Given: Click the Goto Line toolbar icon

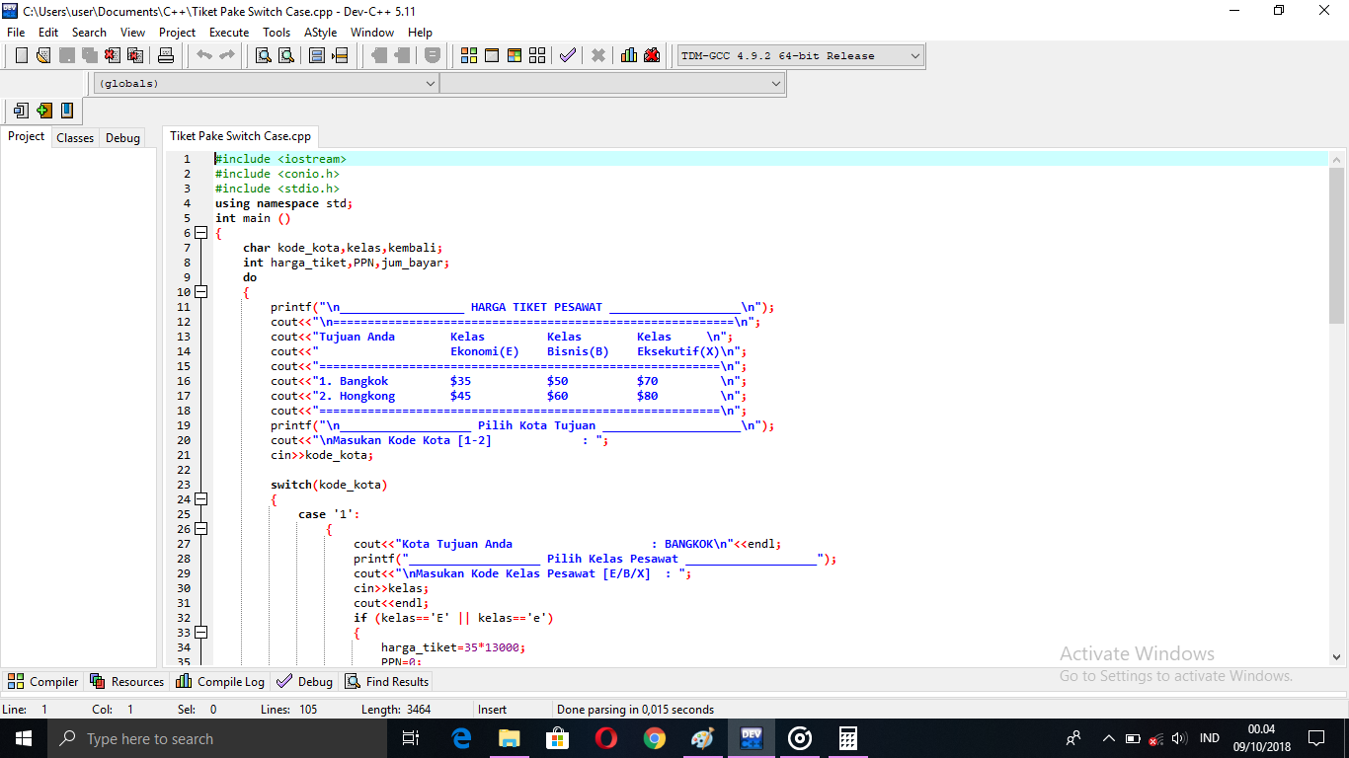Looking at the screenshot, I should coord(340,55).
